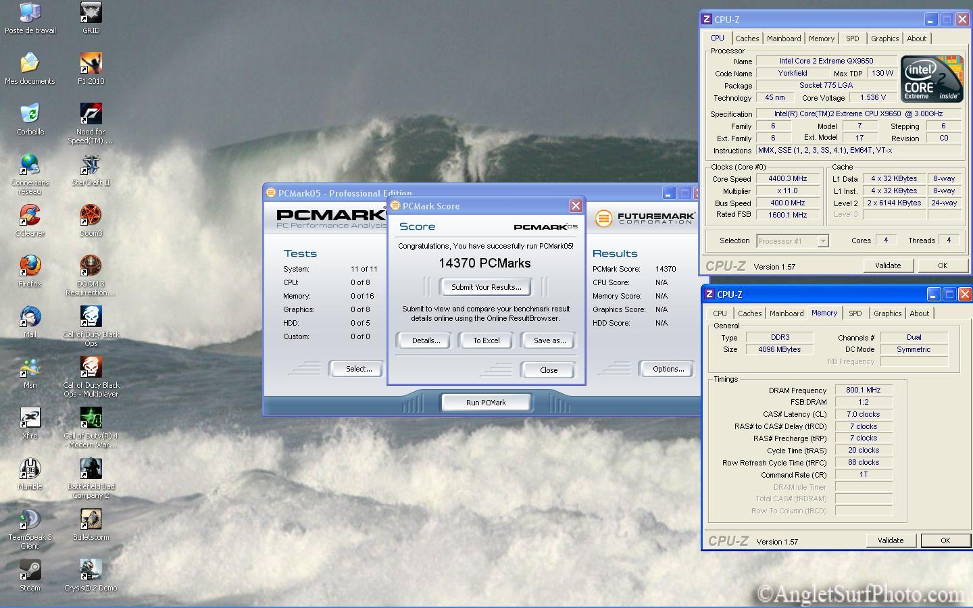The height and width of the screenshot is (608, 973).
Task: Click the DRAM Frequency 800.1 MHz value
Action: pos(864,390)
